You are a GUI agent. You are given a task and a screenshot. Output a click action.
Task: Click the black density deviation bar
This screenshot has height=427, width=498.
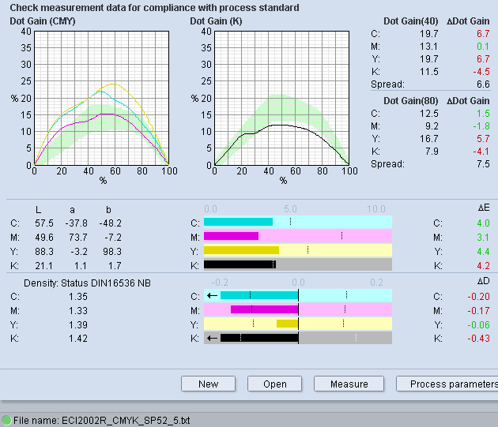(259, 338)
